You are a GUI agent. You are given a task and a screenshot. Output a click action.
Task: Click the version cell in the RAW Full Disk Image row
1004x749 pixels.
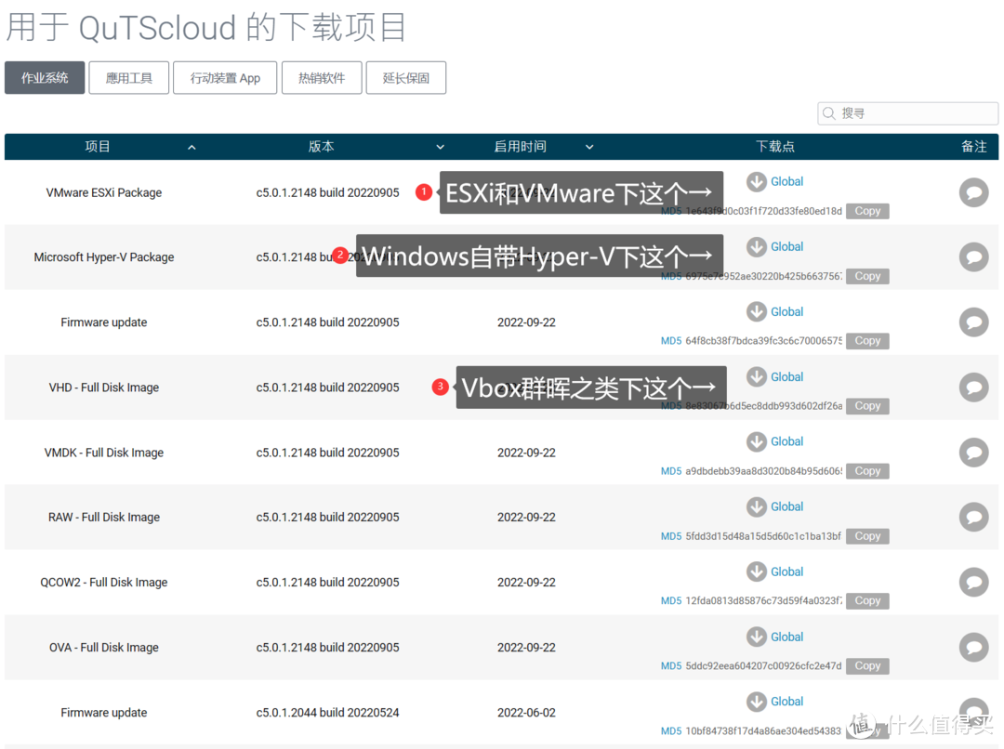(x=327, y=518)
